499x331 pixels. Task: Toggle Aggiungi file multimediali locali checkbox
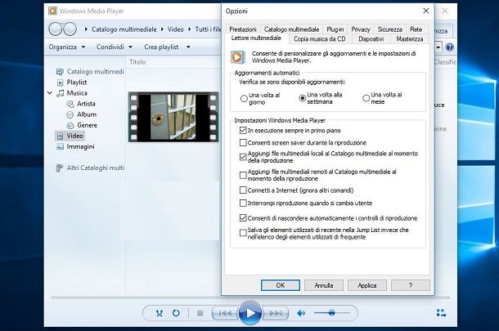pos(243,157)
